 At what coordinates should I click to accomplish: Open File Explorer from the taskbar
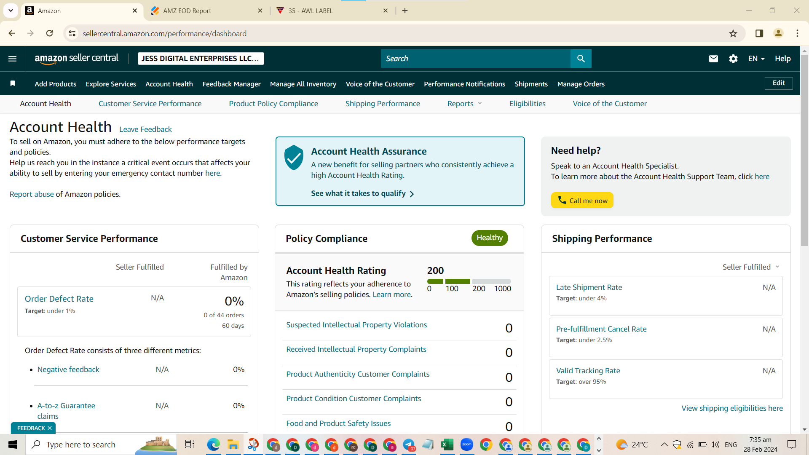[x=233, y=444]
